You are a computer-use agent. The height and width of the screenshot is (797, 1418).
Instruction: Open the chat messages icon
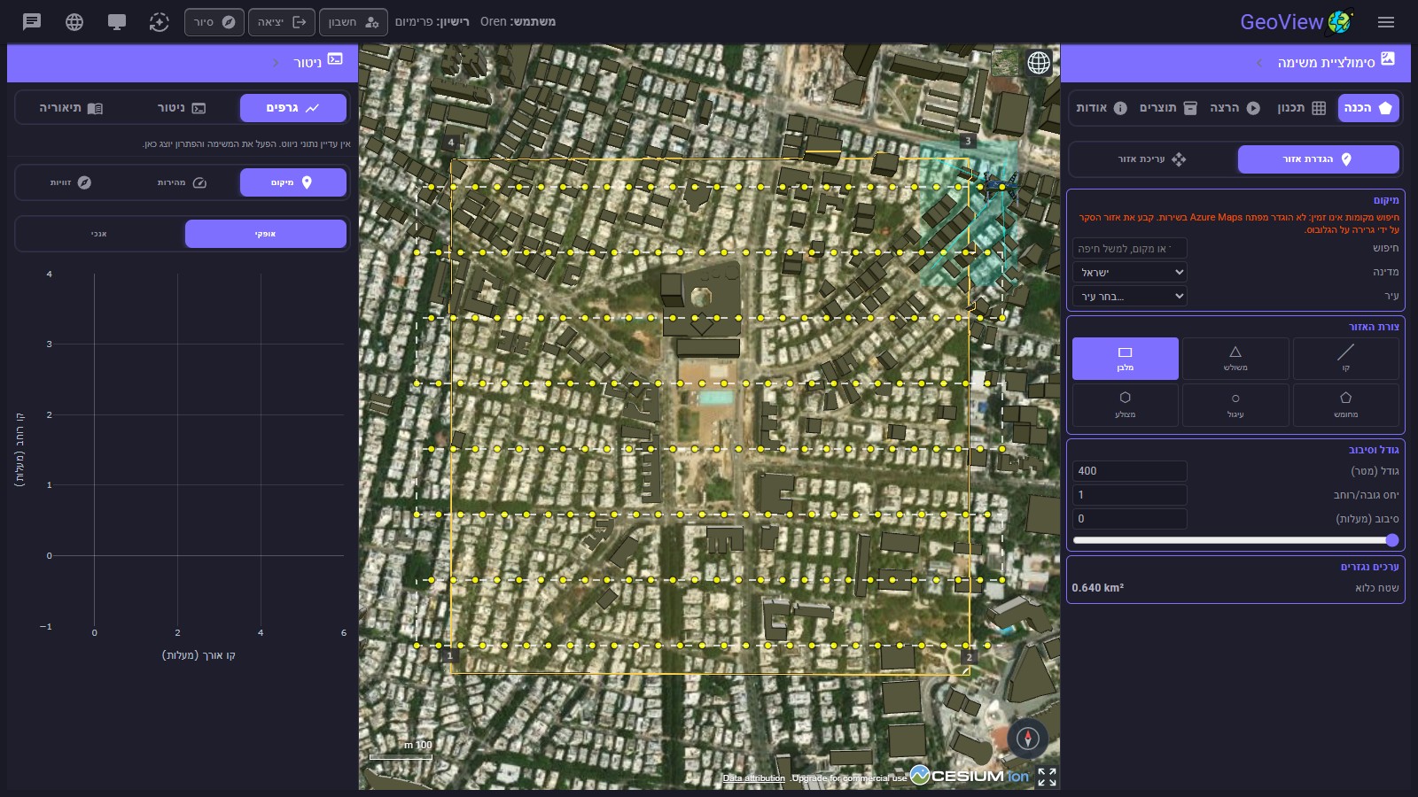pyautogui.click(x=32, y=21)
